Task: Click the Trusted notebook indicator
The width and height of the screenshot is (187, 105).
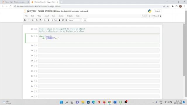Action: tap(144, 16)
